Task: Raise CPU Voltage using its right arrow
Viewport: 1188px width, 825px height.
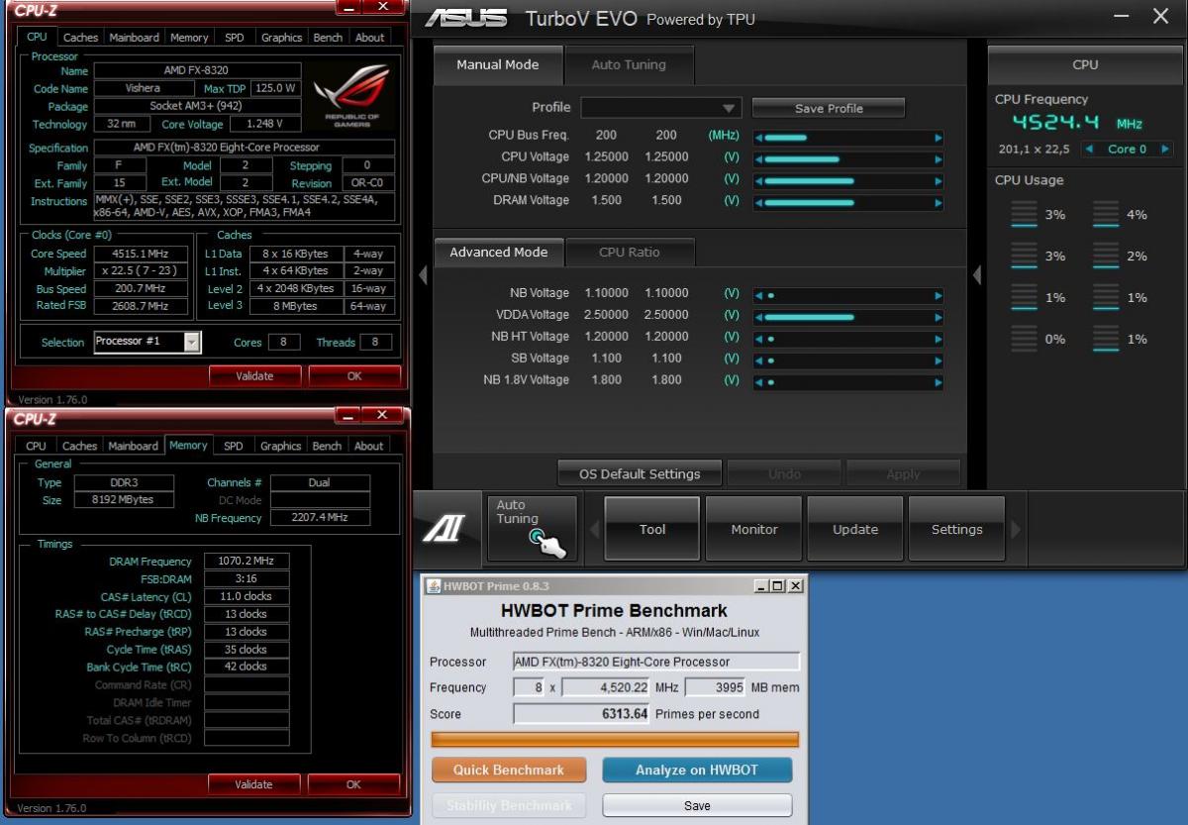Action: point(938,158)
